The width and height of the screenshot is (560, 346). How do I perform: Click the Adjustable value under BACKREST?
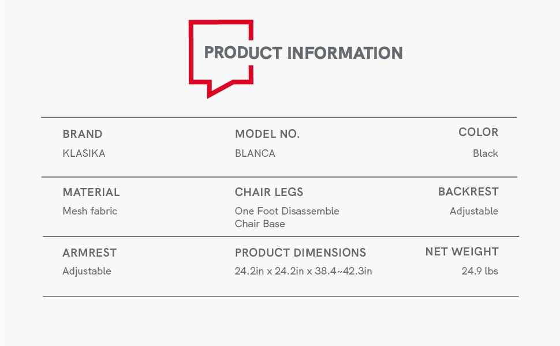474,212
